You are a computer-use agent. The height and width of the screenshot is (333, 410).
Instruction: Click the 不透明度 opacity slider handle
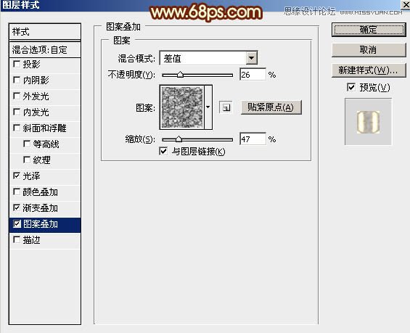180,75
